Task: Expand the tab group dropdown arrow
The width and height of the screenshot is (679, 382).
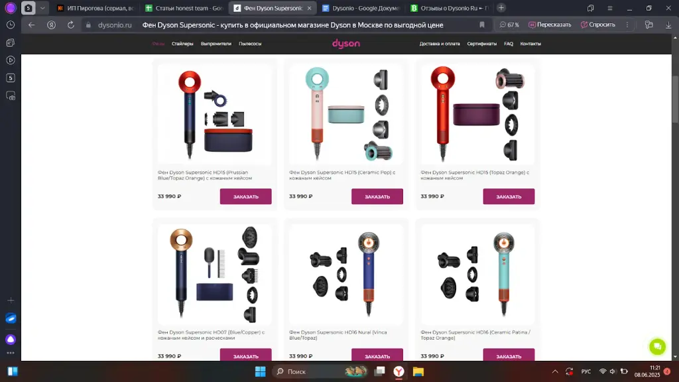Action: [42, 8]
